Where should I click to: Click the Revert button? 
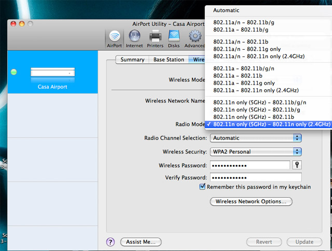point(264,242)
